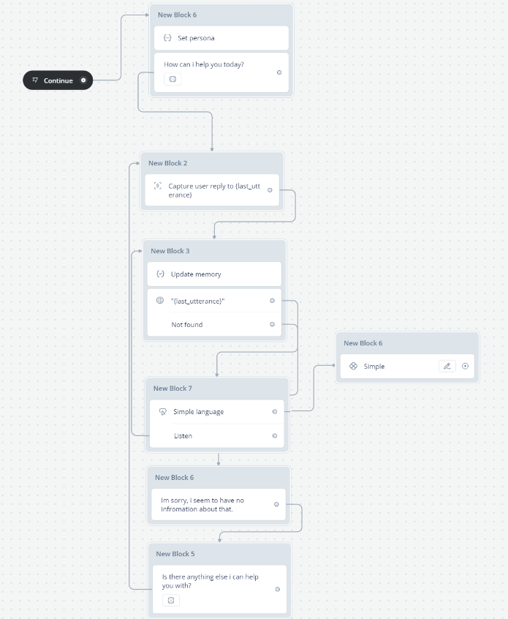Select the Continue start node
This screenshot has width=508, height=619.
pyautogui.click(x=58, y=80)
